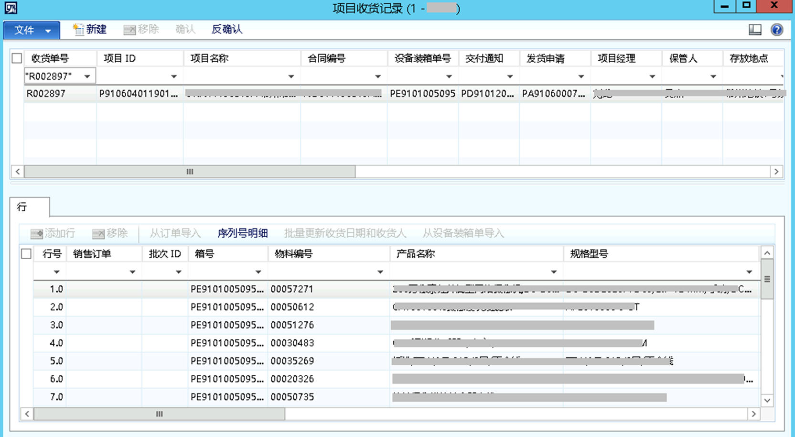This screenshot has width=795, height=437.
Task: Click the header grid horizontal scrollbar thumb
Action: (x=190, y=172)
